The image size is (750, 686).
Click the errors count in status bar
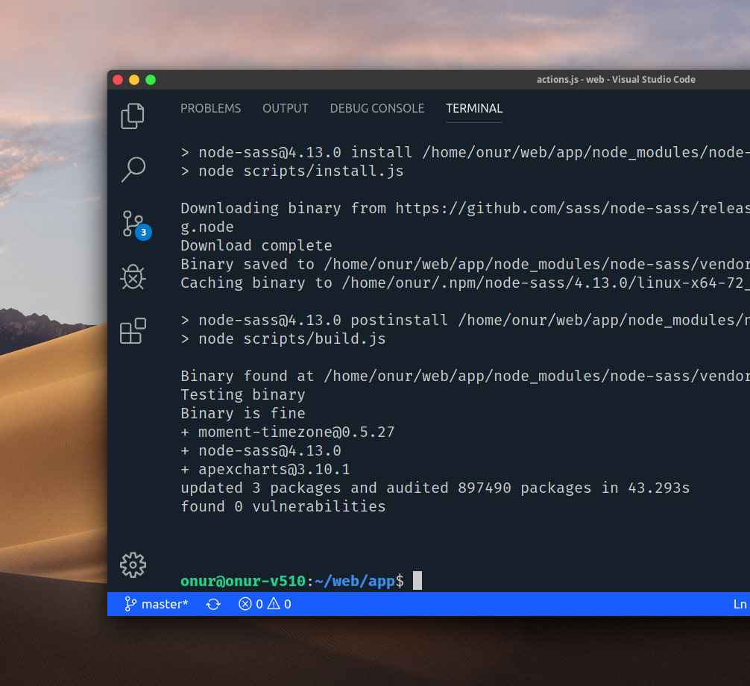[x=250, y=604]
